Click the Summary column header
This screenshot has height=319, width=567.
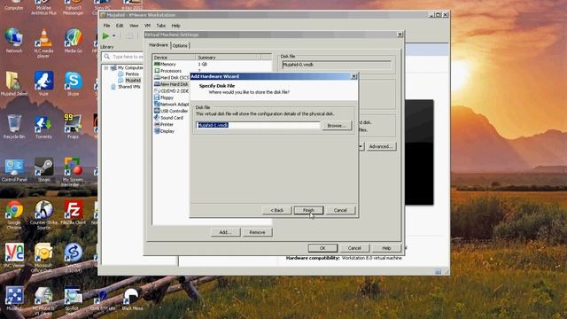[x=229, y=57]
